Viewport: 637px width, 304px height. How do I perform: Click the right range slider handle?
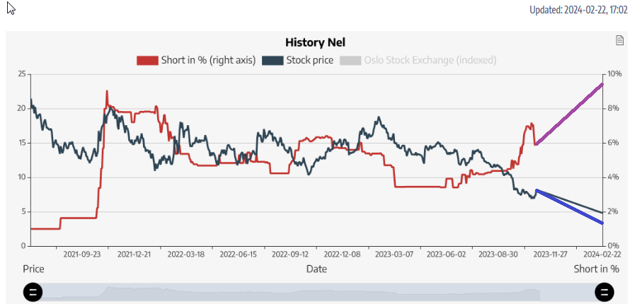(x=604, y=292)
